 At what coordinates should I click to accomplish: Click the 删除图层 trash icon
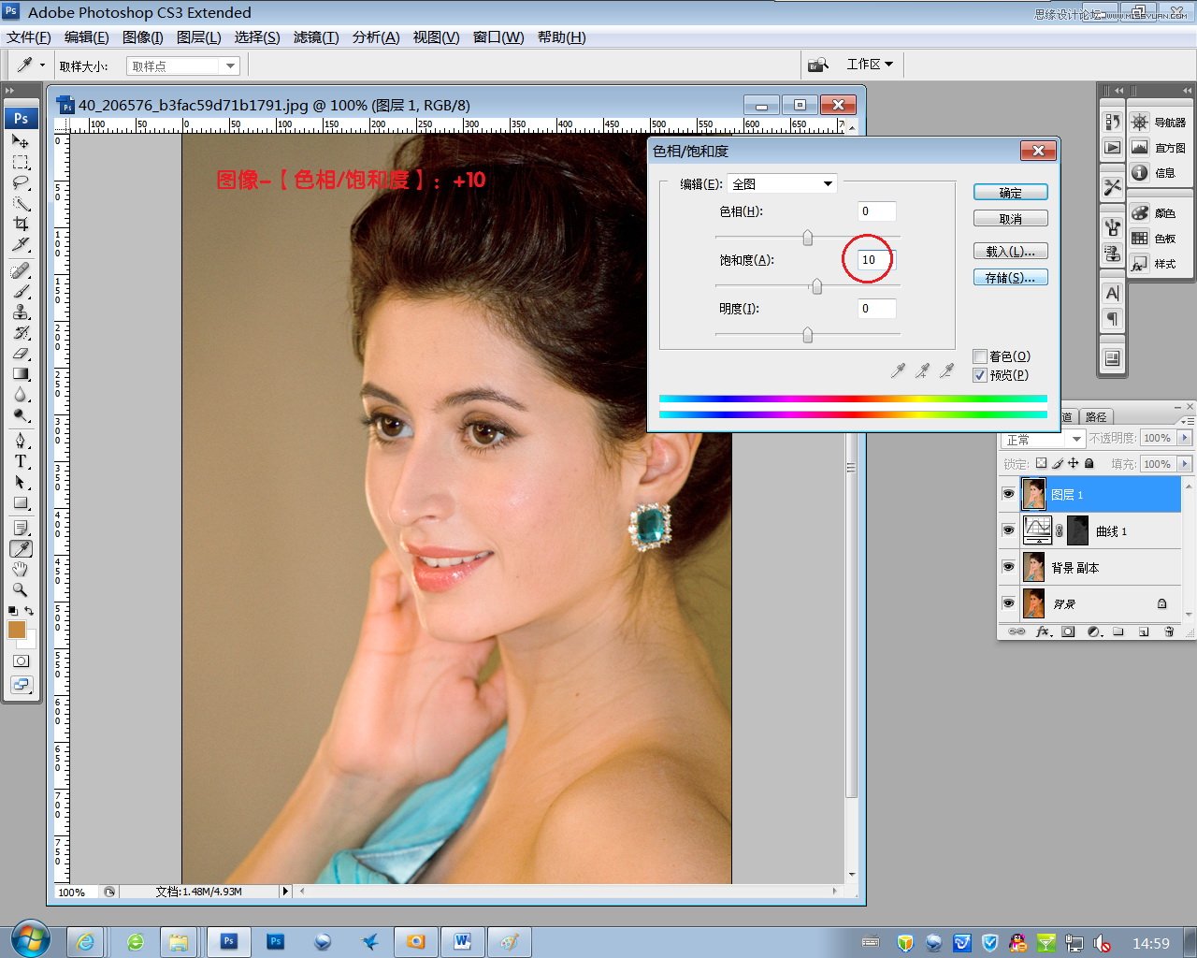(x=1170, y=631)
